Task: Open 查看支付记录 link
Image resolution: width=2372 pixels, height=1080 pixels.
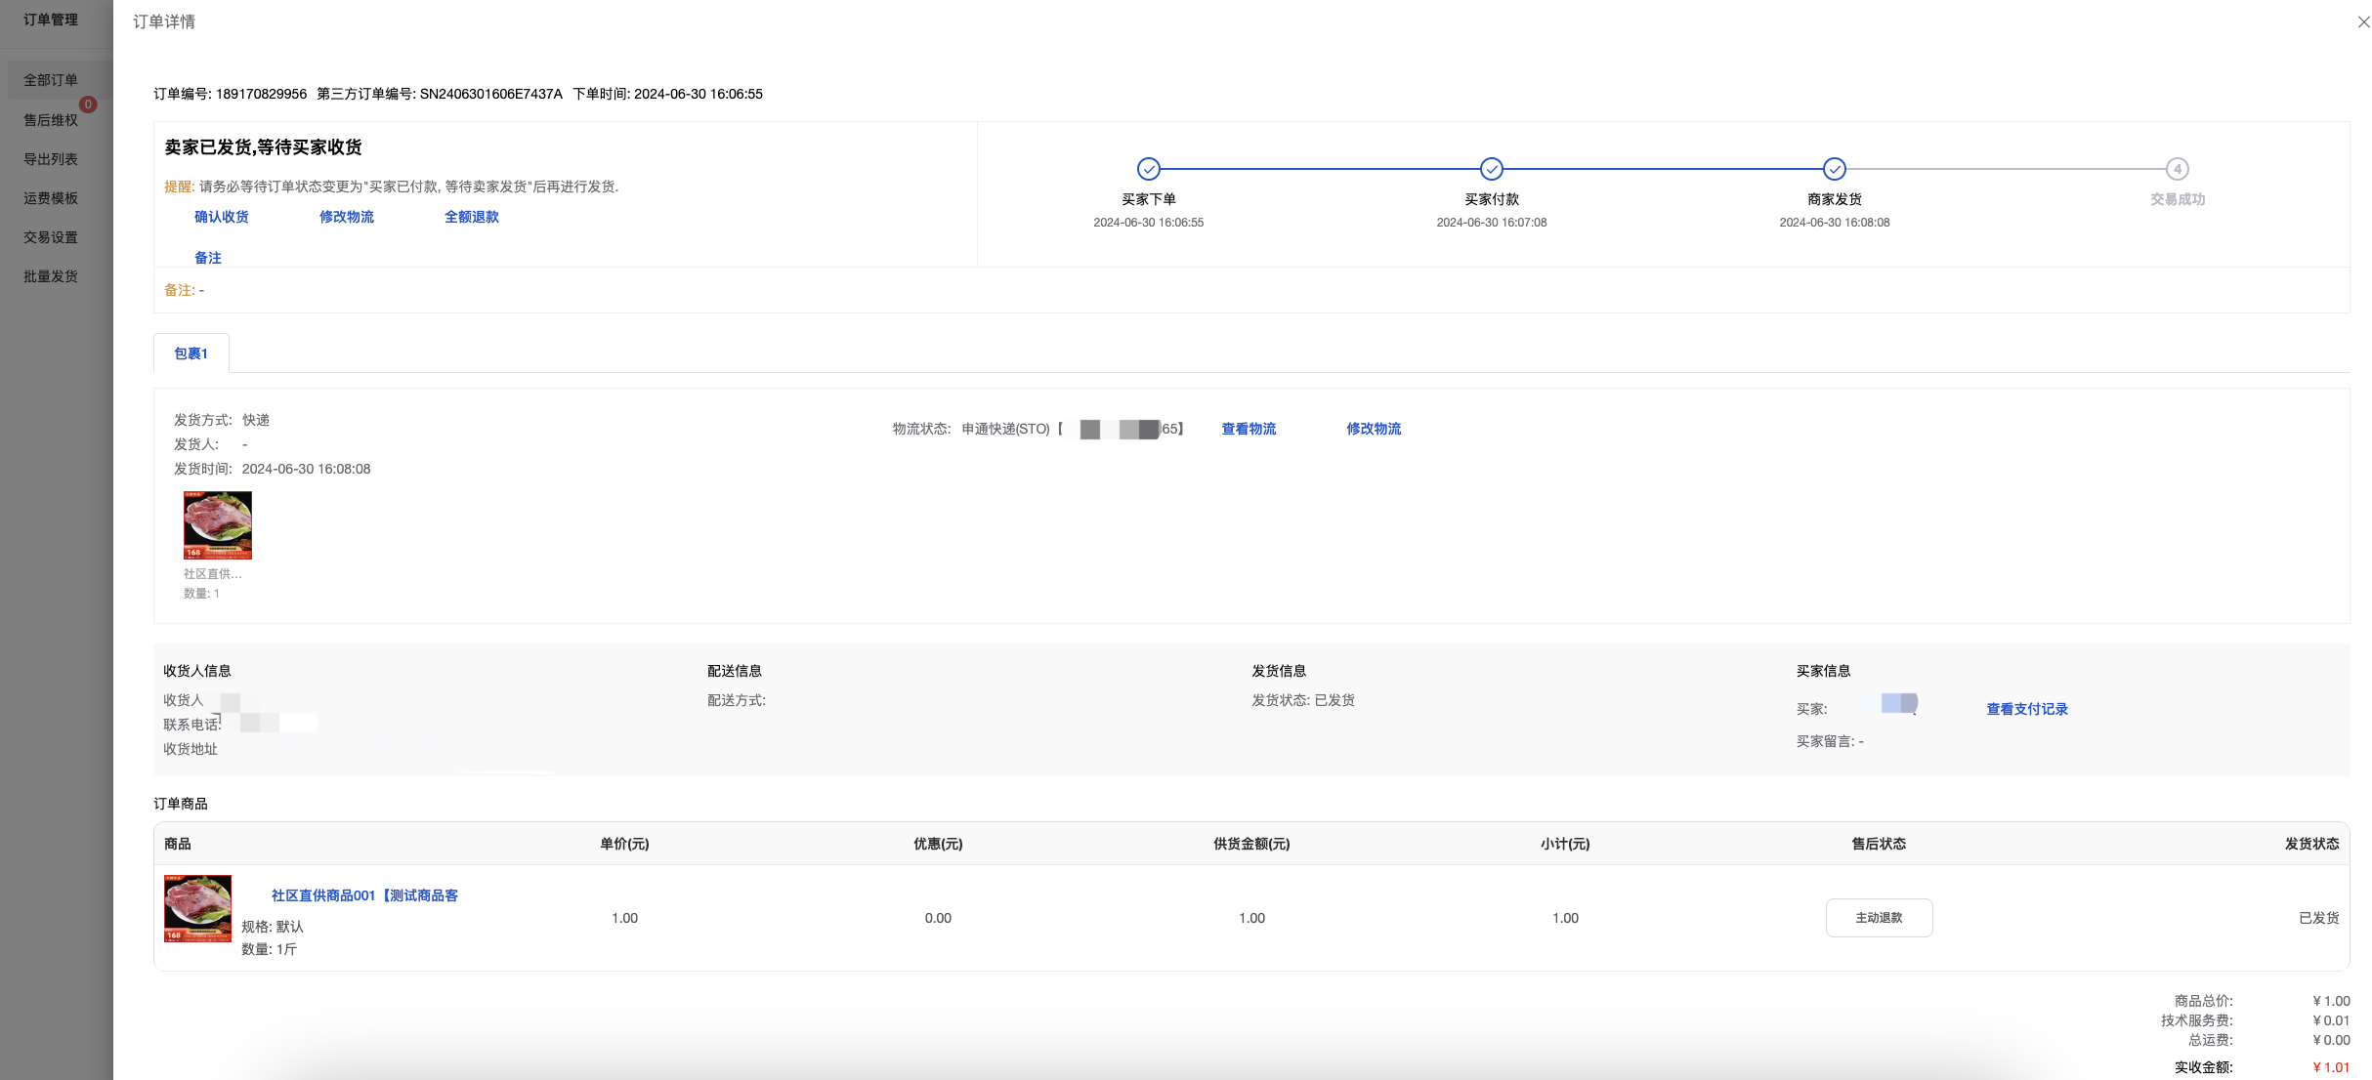Action: click(2027, 709)
